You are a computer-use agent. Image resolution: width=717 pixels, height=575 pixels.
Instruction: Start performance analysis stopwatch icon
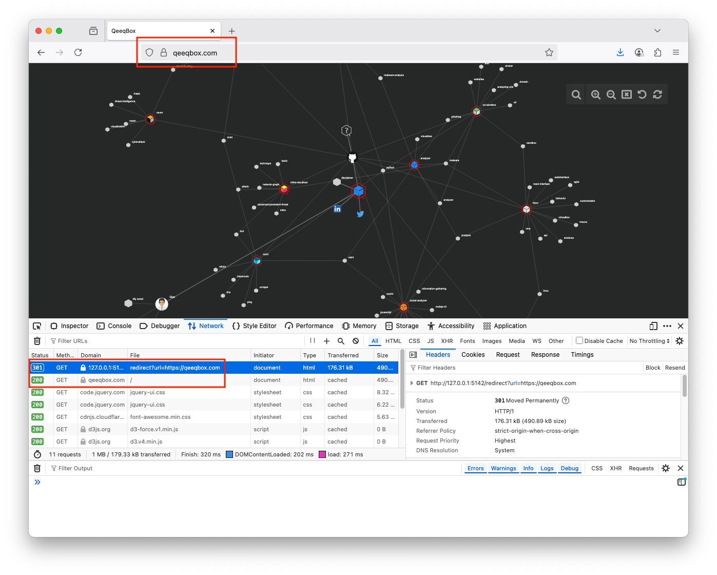tap(37, 454)
